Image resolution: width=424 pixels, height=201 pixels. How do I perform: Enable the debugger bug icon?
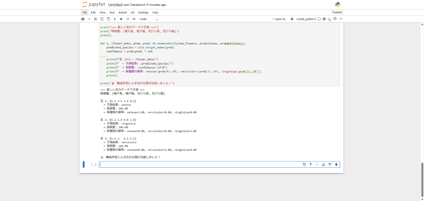pos(292,19)
